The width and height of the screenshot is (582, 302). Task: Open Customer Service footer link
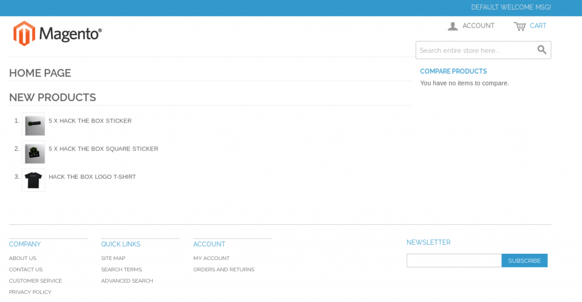click(36, 281)
